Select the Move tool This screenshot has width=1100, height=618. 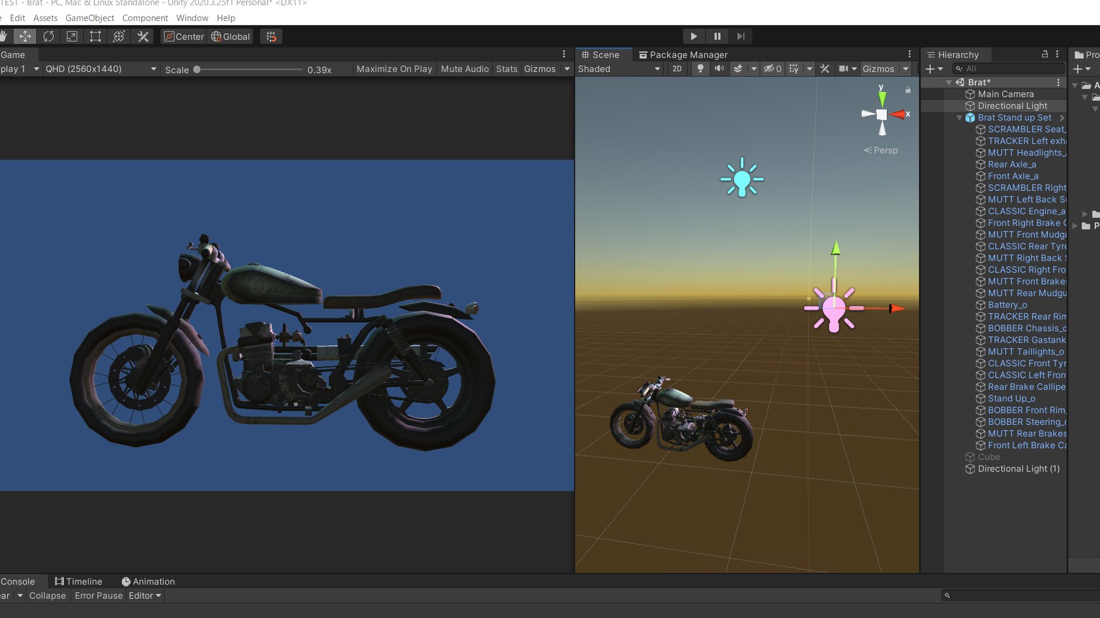coord(25,36)
